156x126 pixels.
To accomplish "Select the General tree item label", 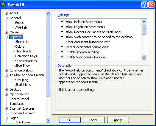I will click(x=15, y=18).
